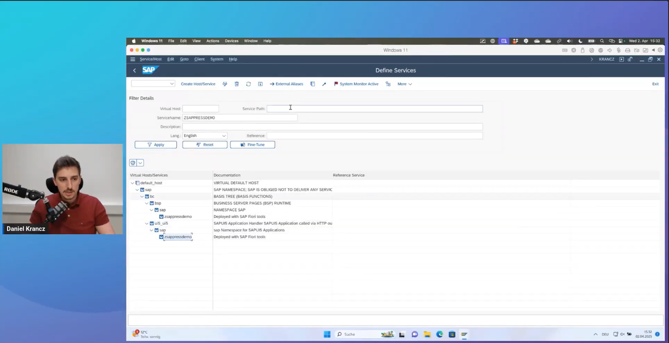669x343 pixels.
Task: Click the Parallels camera icon in title bar
Action: [x=636, y=50]
